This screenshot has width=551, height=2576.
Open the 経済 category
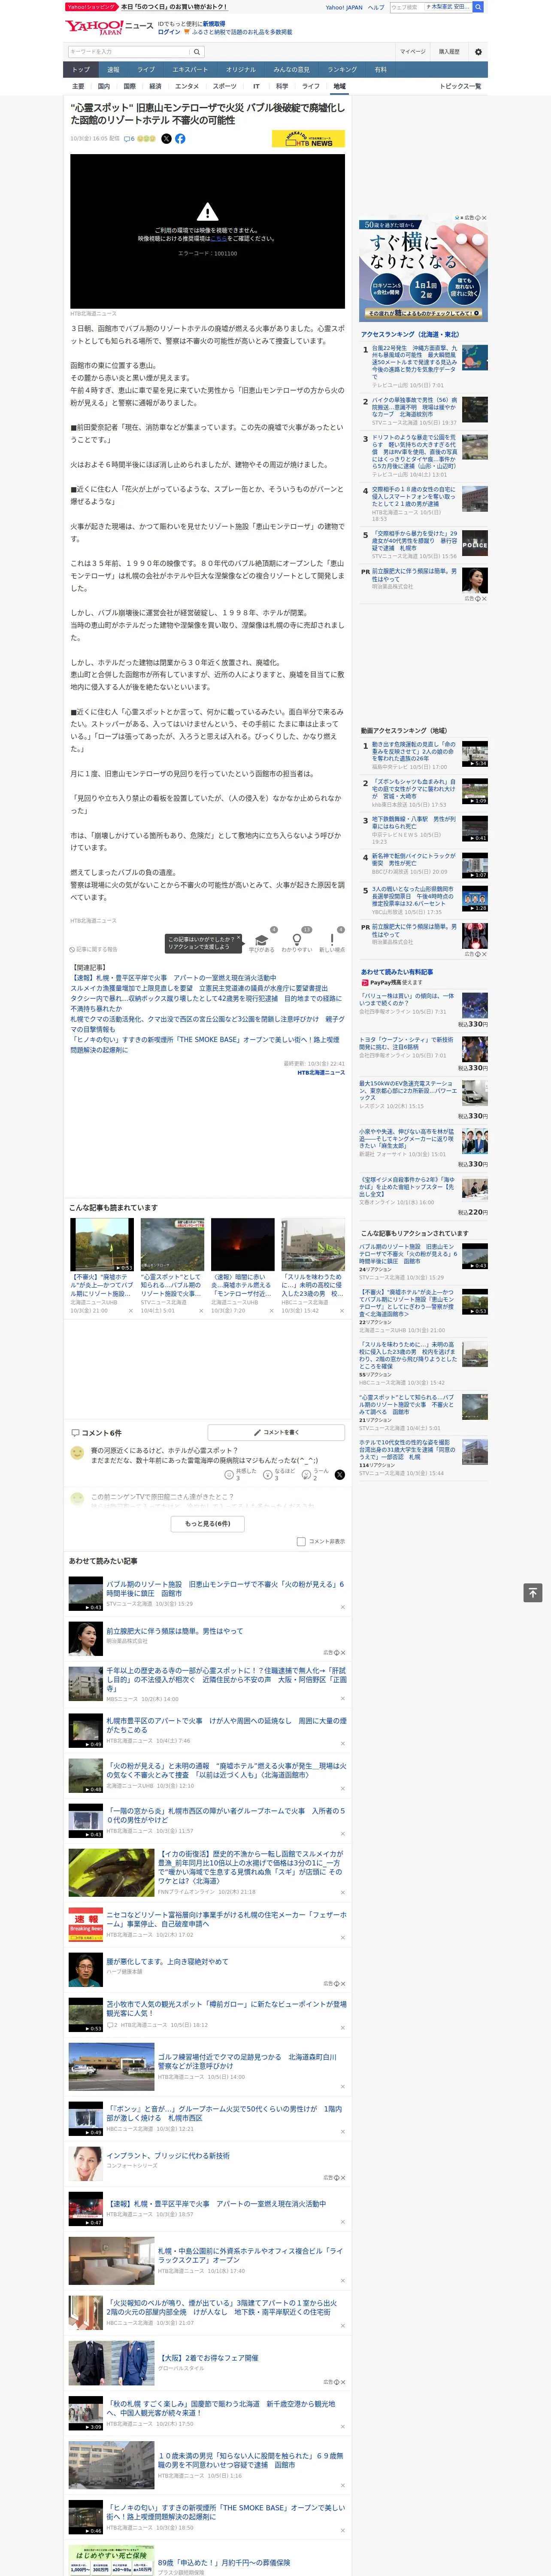[155, 87]
